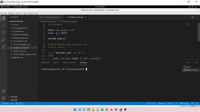Open the Help menu in VS Code
The image size is (200, 112).
click(x=36, y=13)
